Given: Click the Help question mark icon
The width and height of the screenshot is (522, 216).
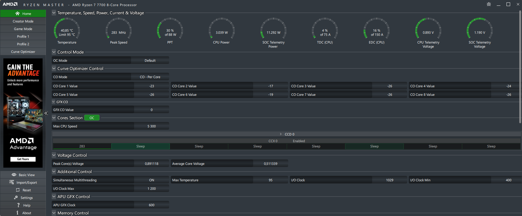Looking at the screenshot, I should coord(18,205).
